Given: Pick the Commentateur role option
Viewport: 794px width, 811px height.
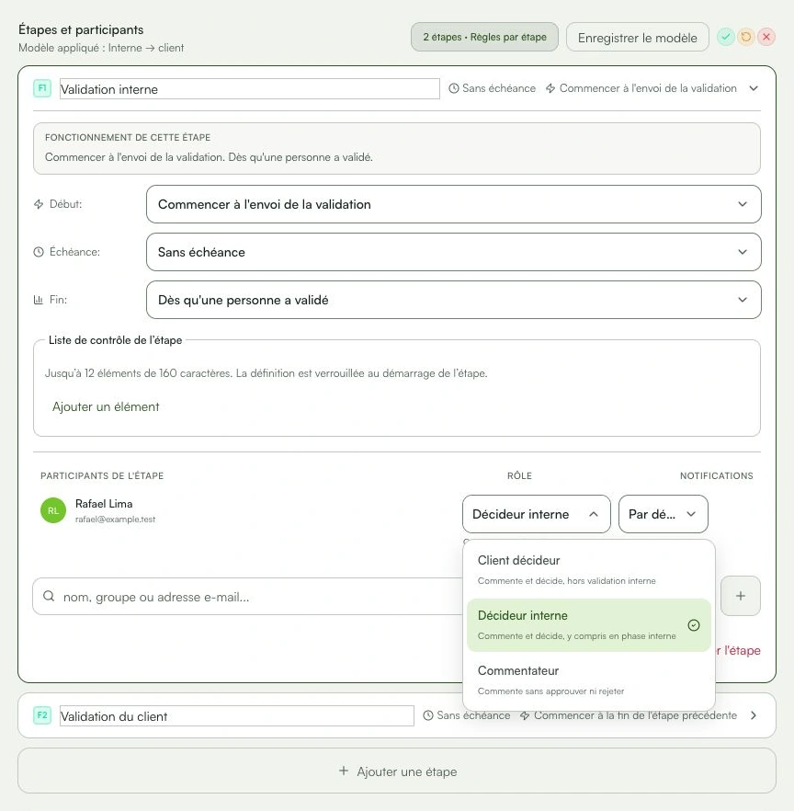Looking at the screenshot, I should pyautogui.click(x=589, y=680).
